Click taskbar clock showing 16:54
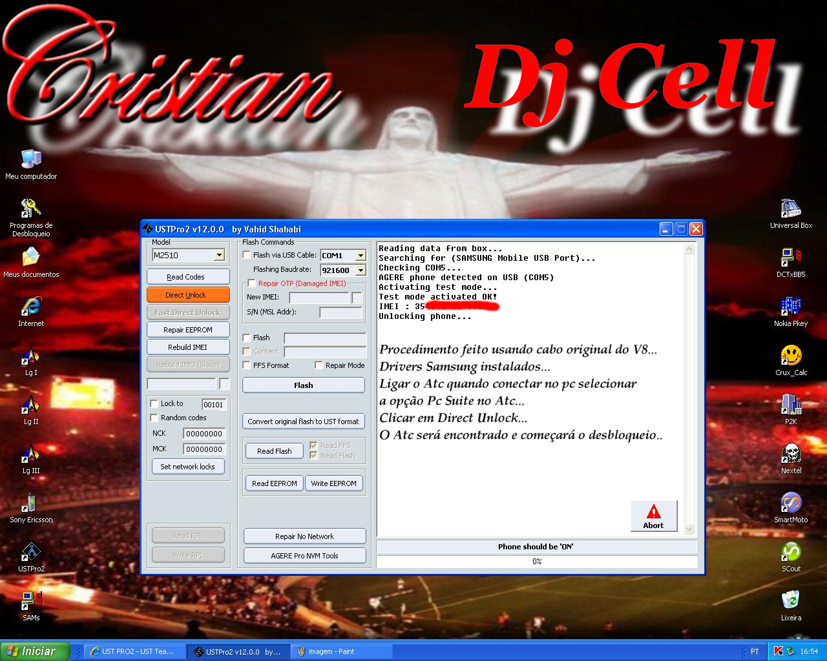The image size is (827, 661). tap(809, 651)
